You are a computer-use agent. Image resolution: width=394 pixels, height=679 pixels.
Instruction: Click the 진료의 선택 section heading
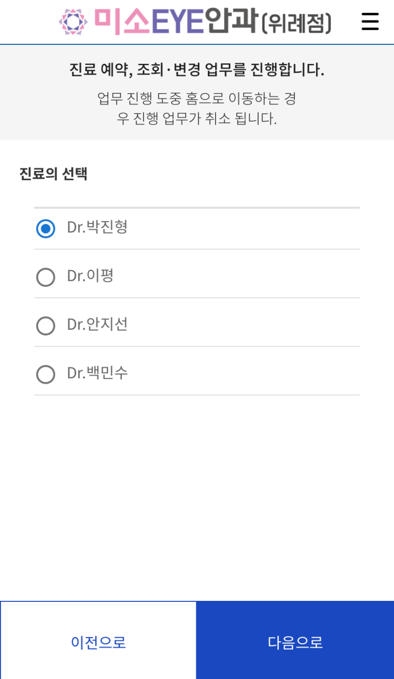click(54, 174)
